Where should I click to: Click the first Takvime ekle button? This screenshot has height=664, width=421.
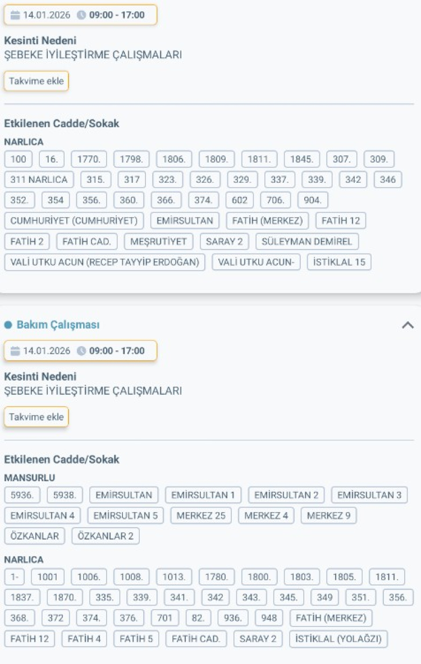(x=36, y=80)
